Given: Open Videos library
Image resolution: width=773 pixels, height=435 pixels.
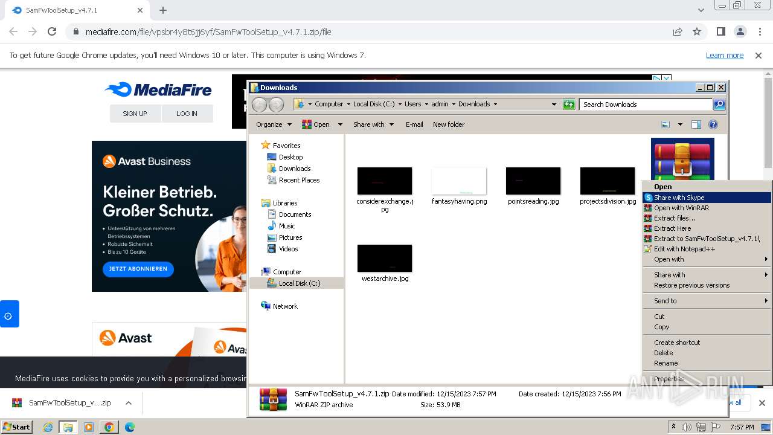Looking at the screenshot, I should pyautogui.click(x=288, y=249).
